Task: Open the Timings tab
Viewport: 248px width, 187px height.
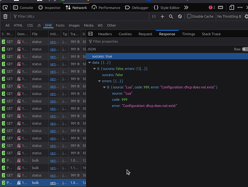Action: 188,34
